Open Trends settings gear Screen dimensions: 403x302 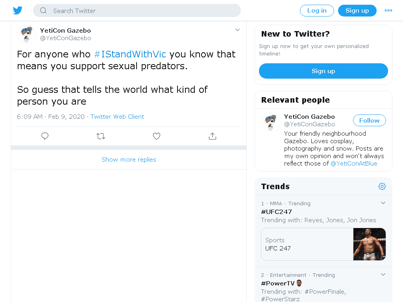pos(382,186)
